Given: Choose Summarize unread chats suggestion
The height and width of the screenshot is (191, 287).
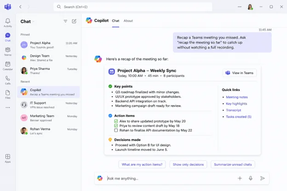Looking at the screenshot, I should [233, 164].
